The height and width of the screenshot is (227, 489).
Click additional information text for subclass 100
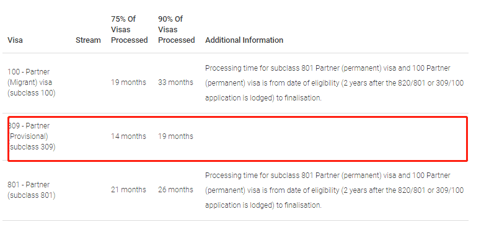(334, 83)
